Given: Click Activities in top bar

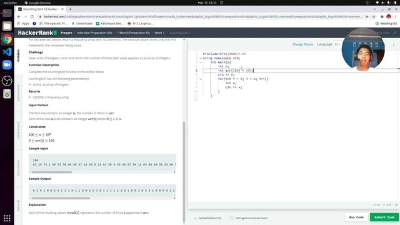Looking at the screenshot, I should [10, 2].
